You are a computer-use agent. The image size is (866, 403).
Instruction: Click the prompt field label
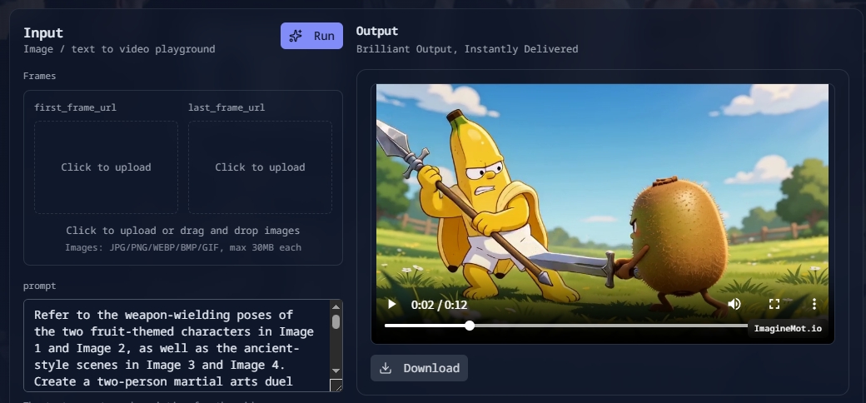point(40,286)
